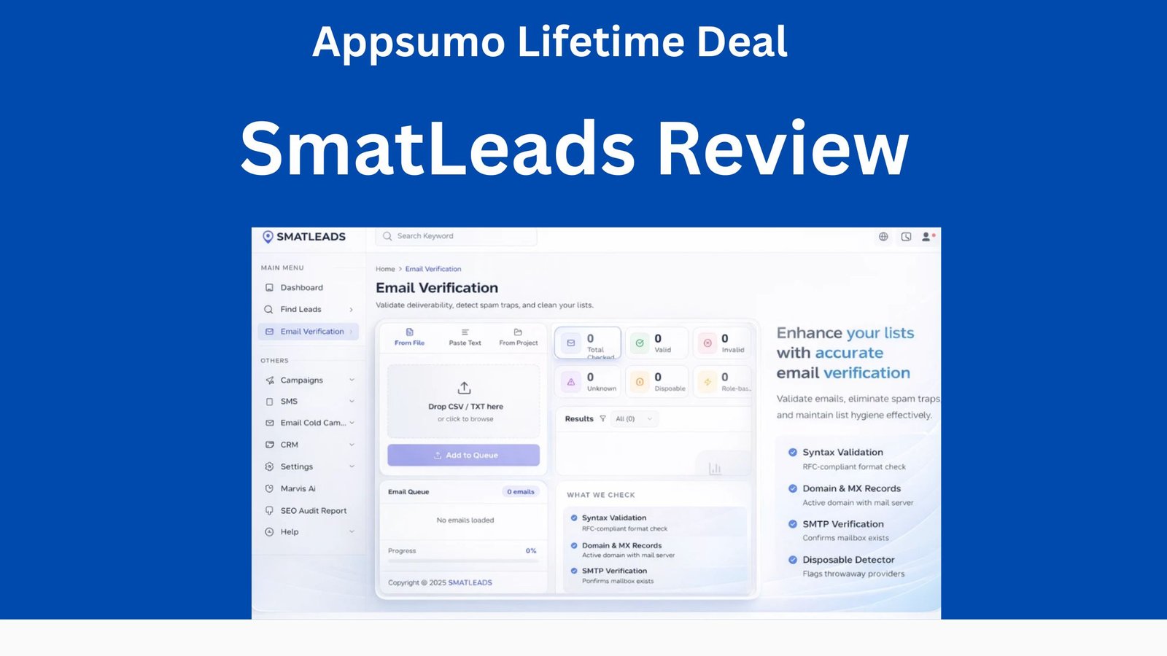Click the Drop CSV / TXT here zone
The width and height of the screenshot is (1167, 656).
[464, 402]
